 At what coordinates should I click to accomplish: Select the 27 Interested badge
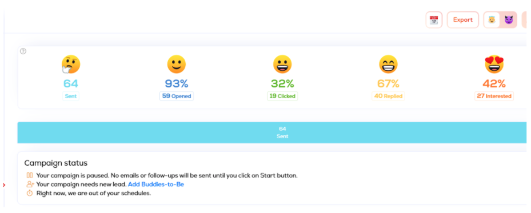[x=494, y=96]
